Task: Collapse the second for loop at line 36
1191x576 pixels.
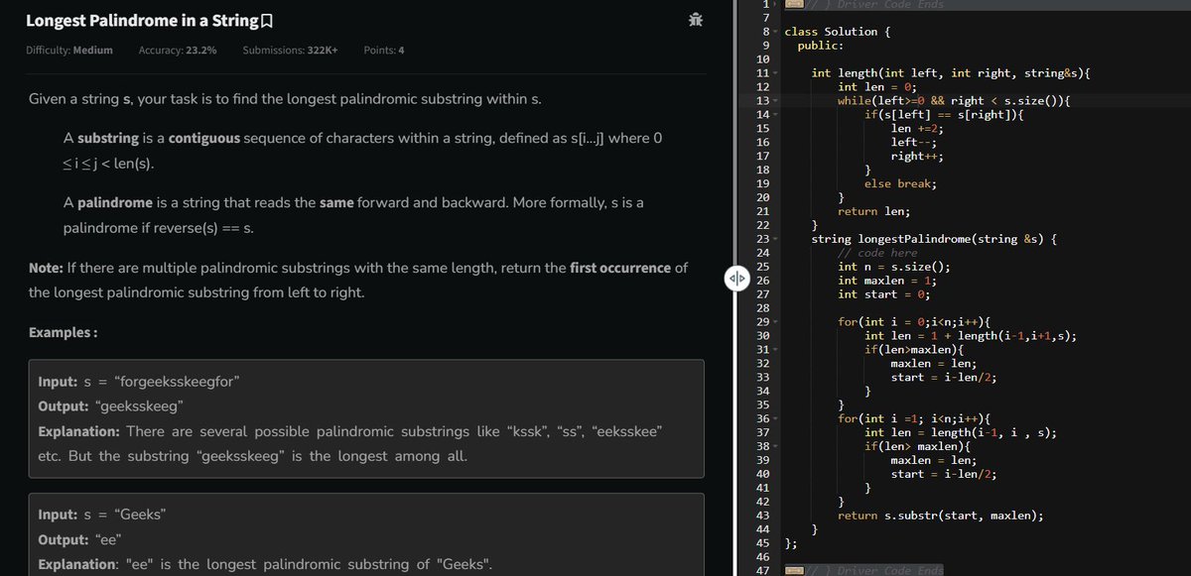Action: tap(777, 419)
